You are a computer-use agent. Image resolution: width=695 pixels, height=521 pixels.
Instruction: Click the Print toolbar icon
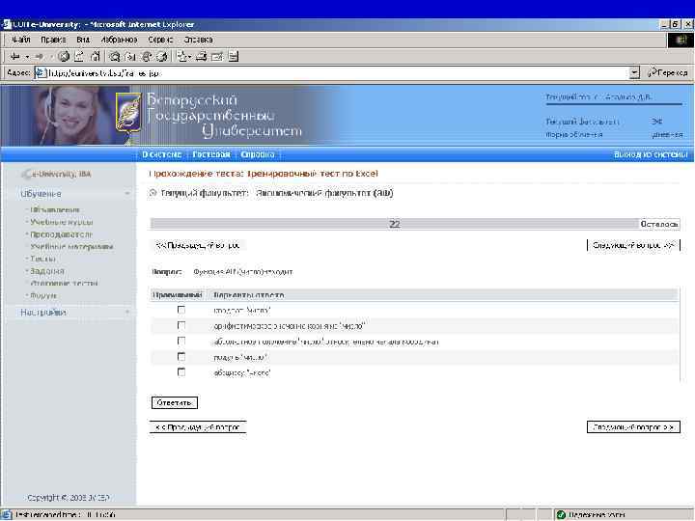coord(202,56)
